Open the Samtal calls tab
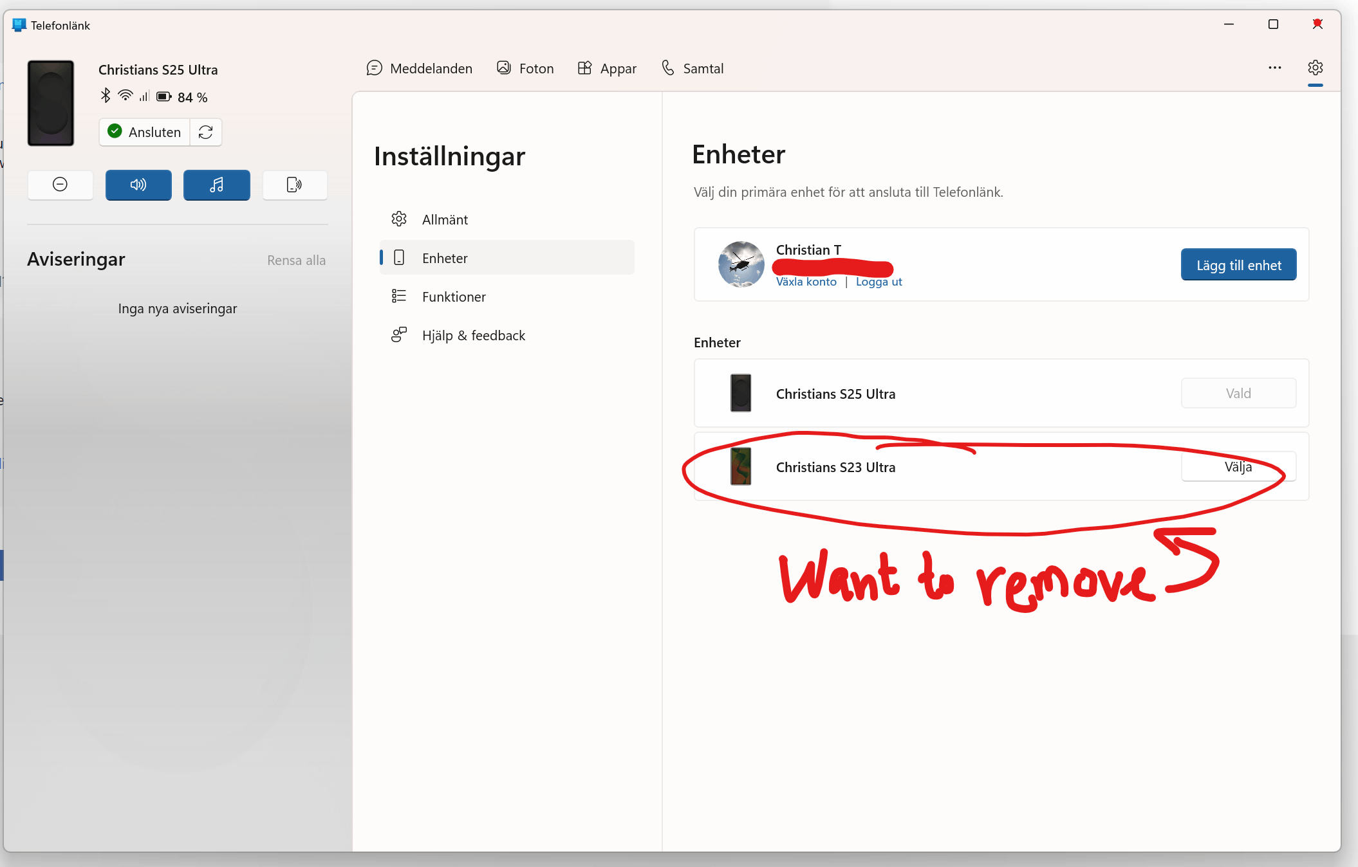The width and height of the screenshot is (1358, 867). (693, 68)
